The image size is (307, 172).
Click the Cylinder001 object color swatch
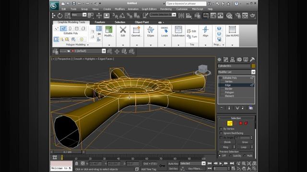click(253, 66)
